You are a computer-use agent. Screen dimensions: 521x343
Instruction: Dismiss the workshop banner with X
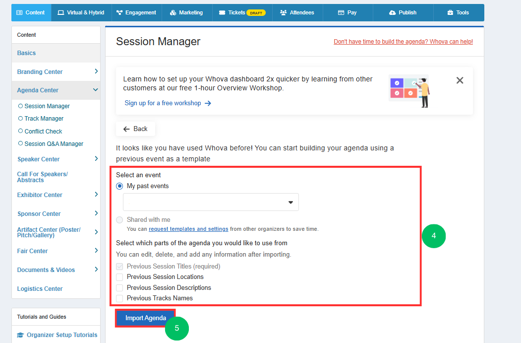tap(460, 80)
